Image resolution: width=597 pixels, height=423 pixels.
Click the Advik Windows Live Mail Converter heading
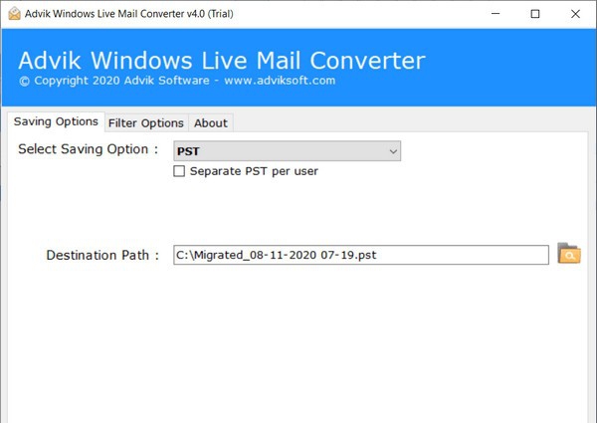(x=222, y=60)
